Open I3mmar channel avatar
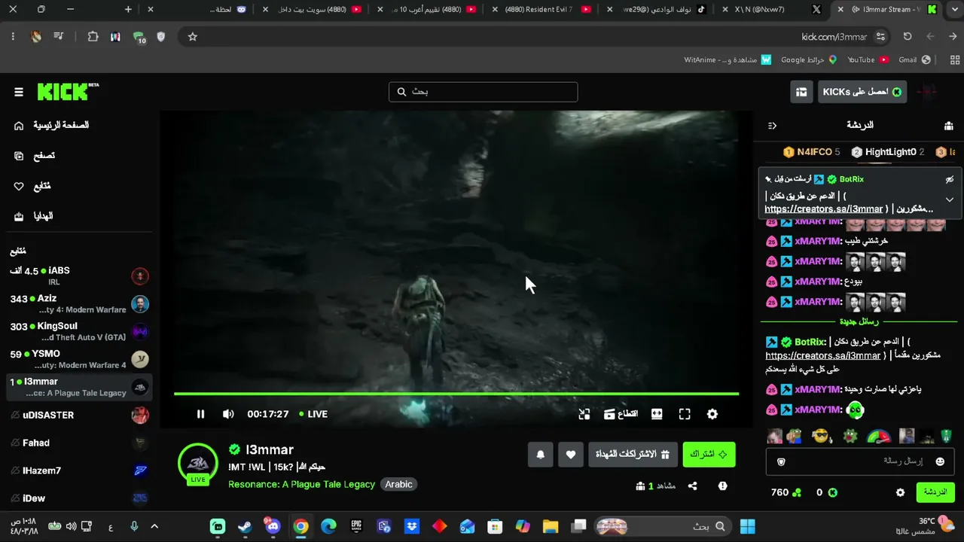The height and width of the screenshot is (542, 964). tap(198, 463)
